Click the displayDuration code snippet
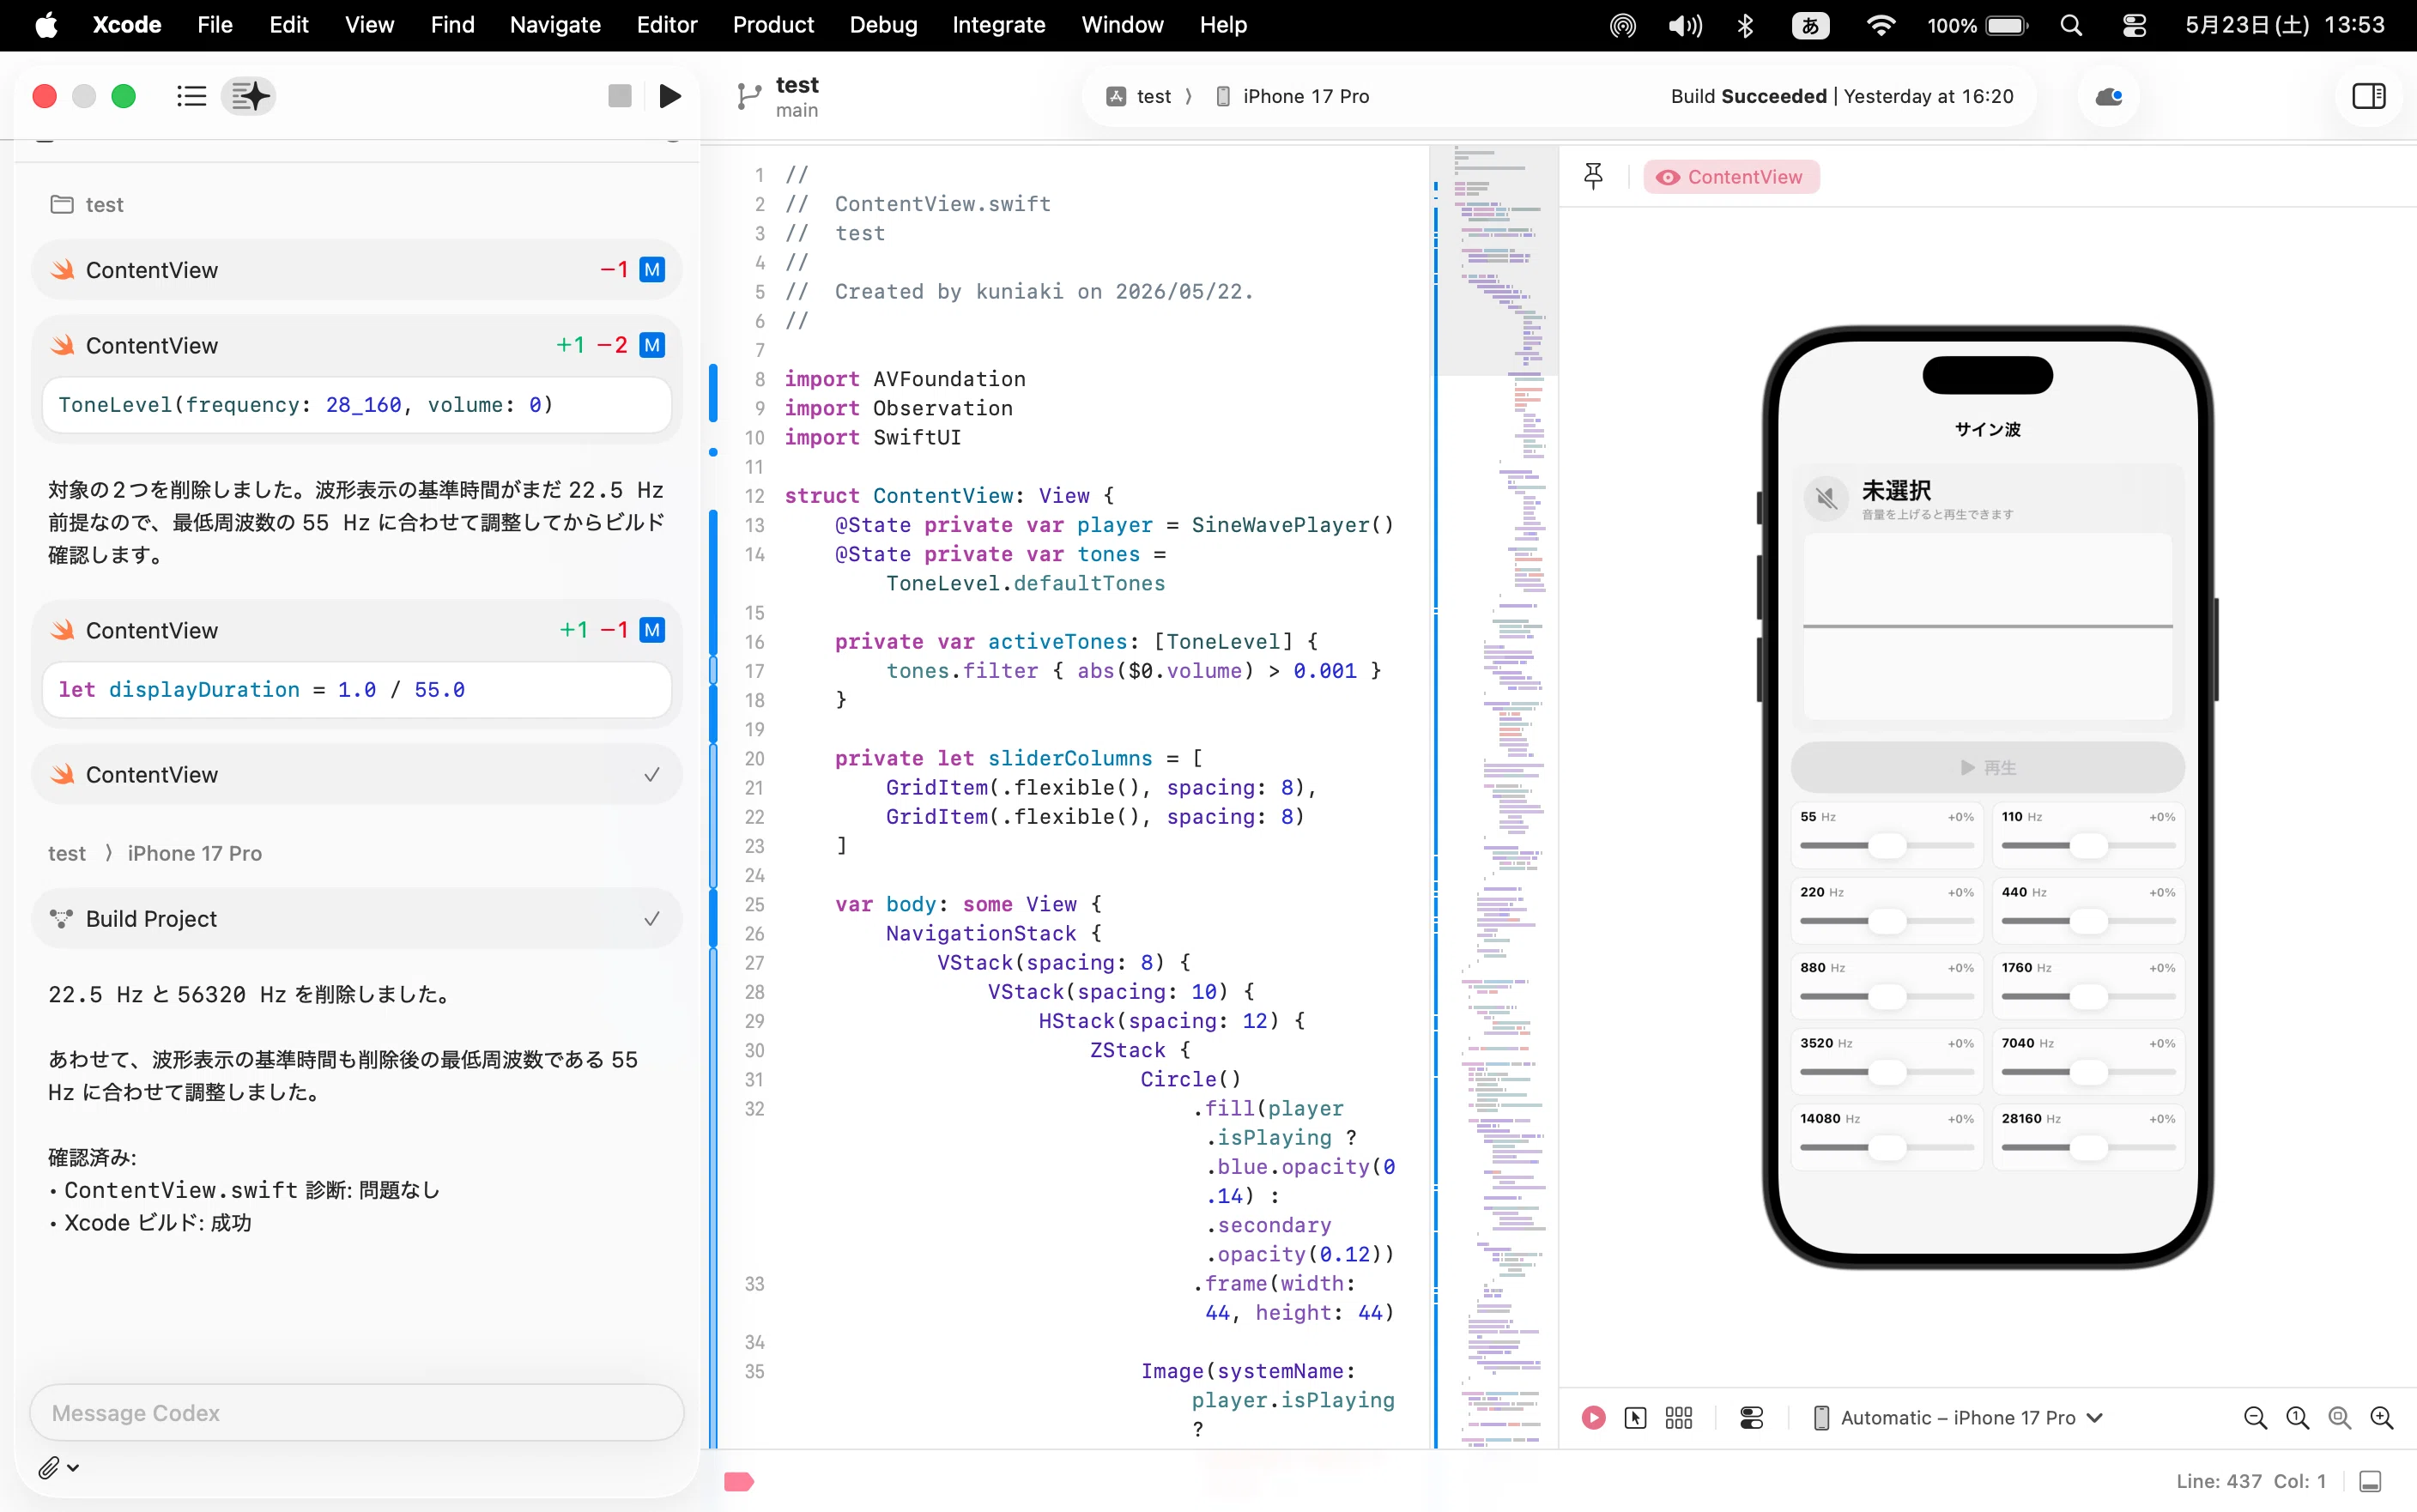 coord(356,689)
